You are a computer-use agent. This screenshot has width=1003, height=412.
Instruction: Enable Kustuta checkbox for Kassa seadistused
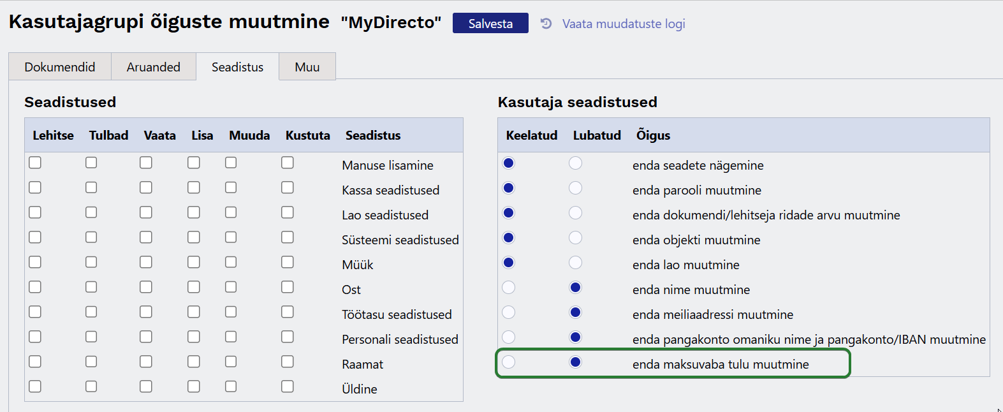click(x=288, y=188)
